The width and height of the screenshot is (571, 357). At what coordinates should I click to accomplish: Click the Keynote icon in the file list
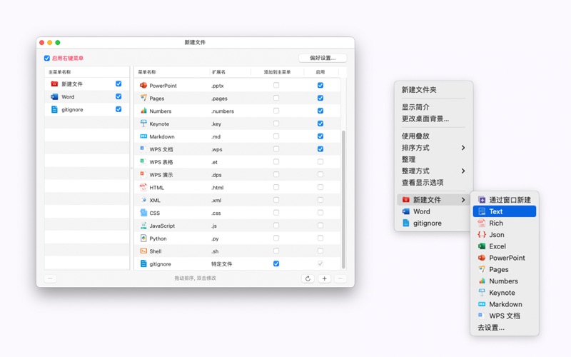tap(143, 124)
